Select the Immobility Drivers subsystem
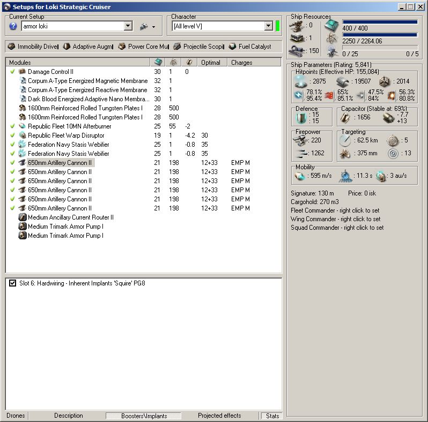428x422 pixels. 33,47
